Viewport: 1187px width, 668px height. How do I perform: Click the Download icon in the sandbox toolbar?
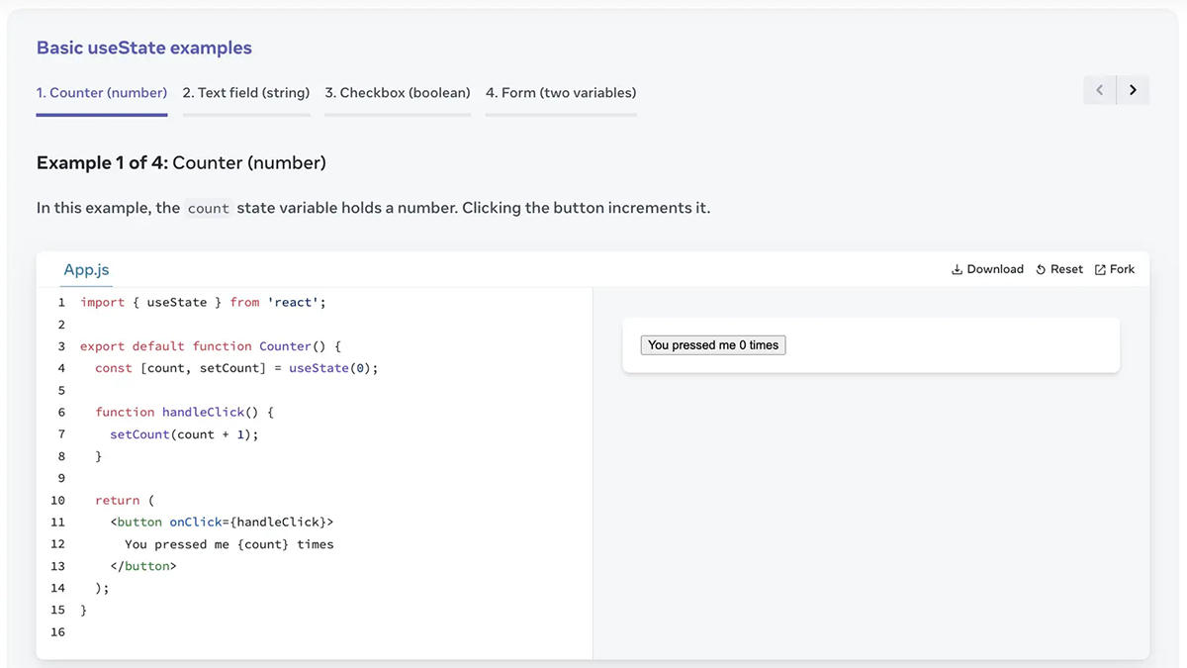957,269
